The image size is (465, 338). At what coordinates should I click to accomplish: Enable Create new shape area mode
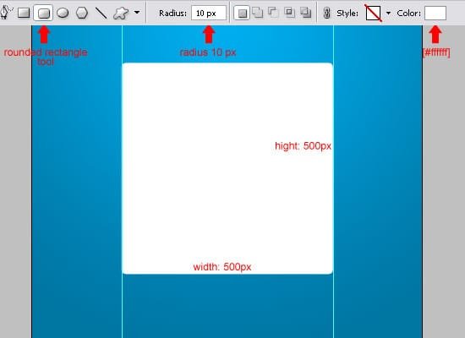(242, 13)
